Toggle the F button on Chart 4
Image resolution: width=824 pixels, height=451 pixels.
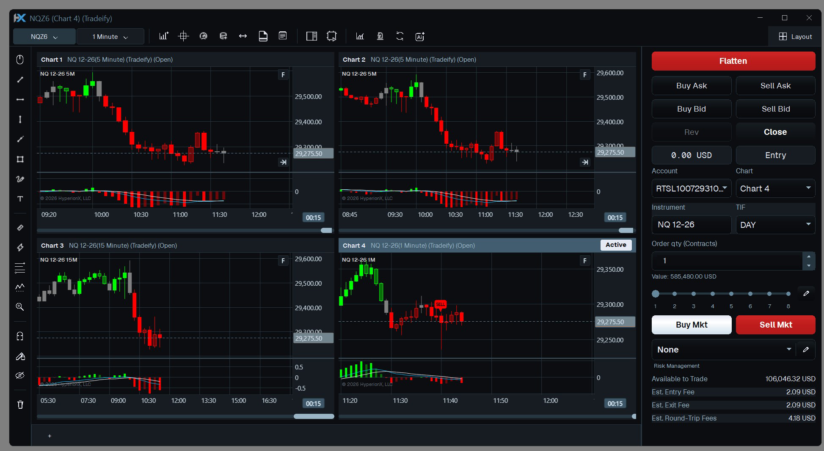585,261
